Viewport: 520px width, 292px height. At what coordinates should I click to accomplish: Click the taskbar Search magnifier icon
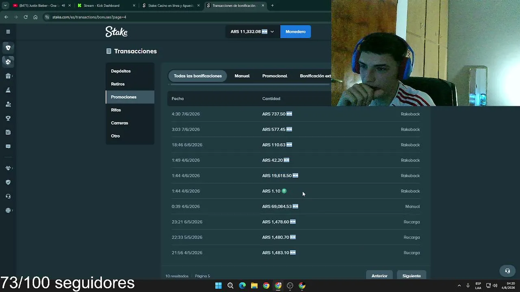point(230,286)
